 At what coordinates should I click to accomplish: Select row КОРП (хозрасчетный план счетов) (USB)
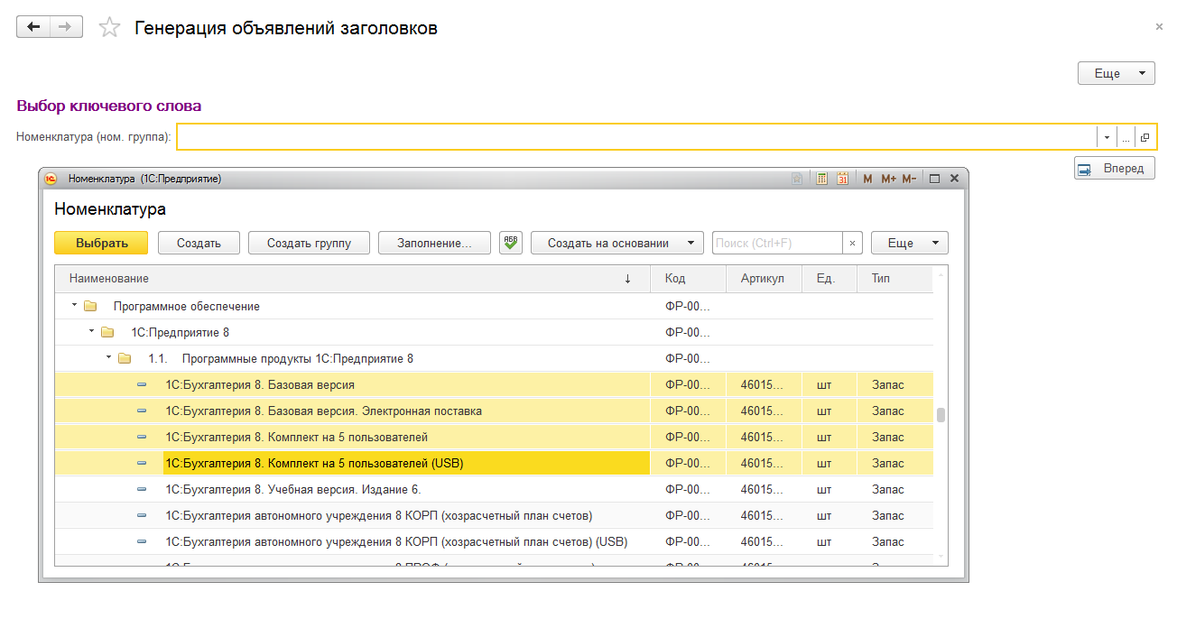tap(494, 542)
